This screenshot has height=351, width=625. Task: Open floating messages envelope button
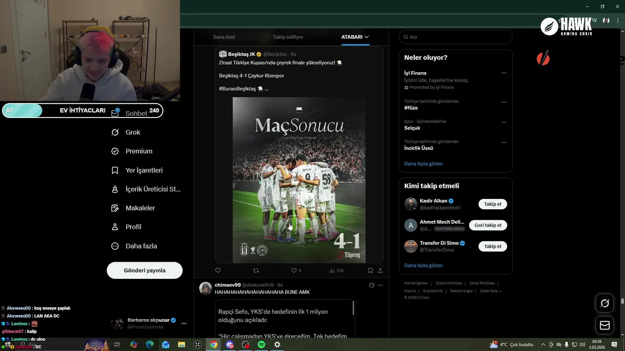[x=605, y=325]
